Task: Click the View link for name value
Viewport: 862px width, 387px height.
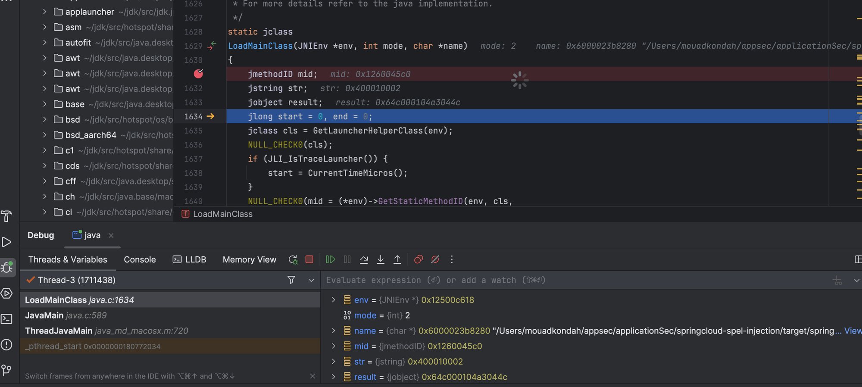Action: (852, 331)
